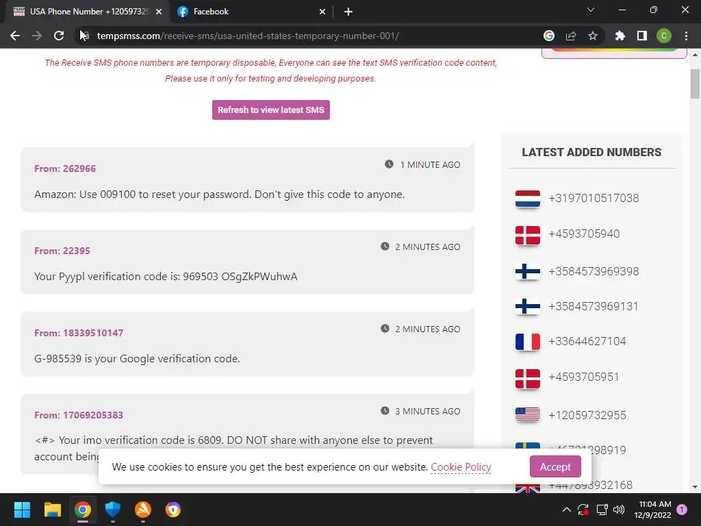Switch to the Facebook tab

251,12
